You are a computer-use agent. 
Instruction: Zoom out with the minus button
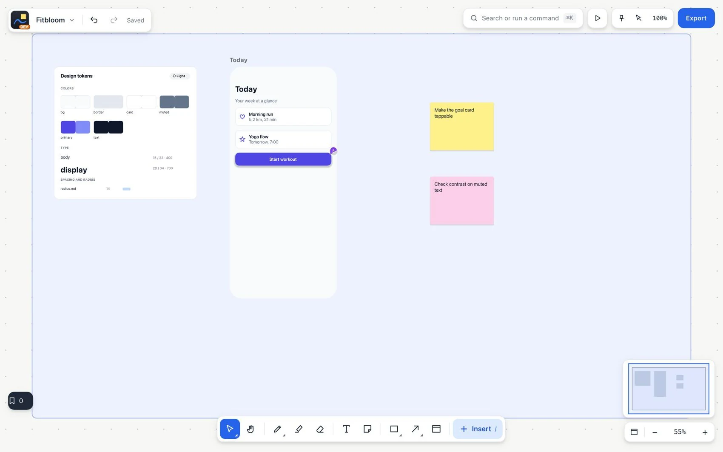pos(655,432)
